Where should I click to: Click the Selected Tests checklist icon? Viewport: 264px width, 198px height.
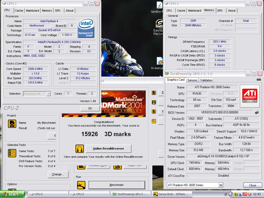(12, 153)
